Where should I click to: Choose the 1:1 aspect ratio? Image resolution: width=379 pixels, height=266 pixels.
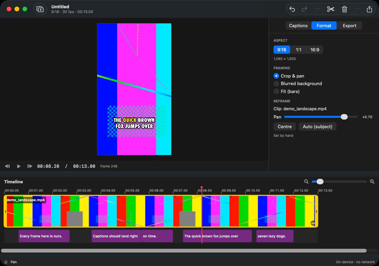298,50
